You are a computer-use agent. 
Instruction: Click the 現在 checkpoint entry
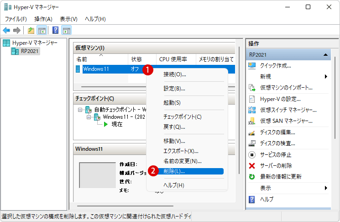click(x=117, y=124)
